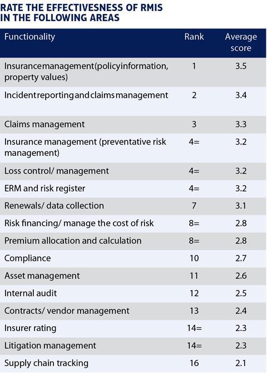Click the Internal audit row
This screenshot has height=376, width=267.
click(x=133, y=293)
